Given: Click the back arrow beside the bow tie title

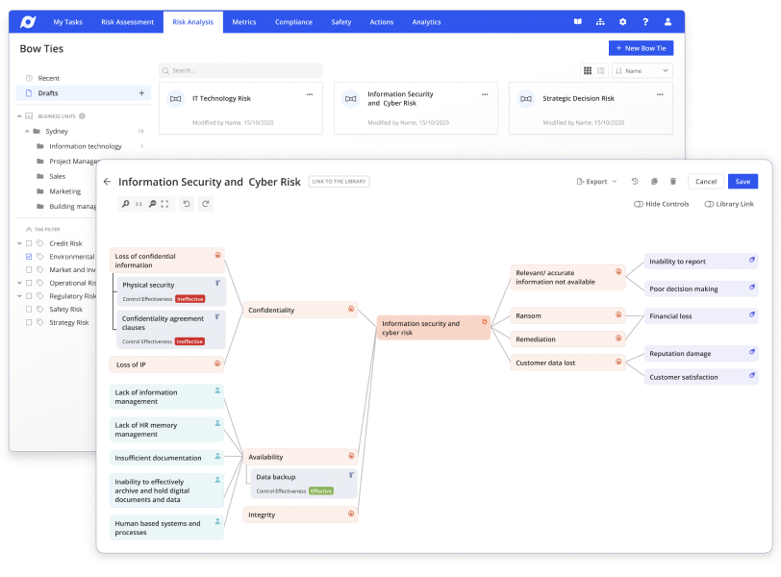Looking at the screenshot, I should click(107, 182).
